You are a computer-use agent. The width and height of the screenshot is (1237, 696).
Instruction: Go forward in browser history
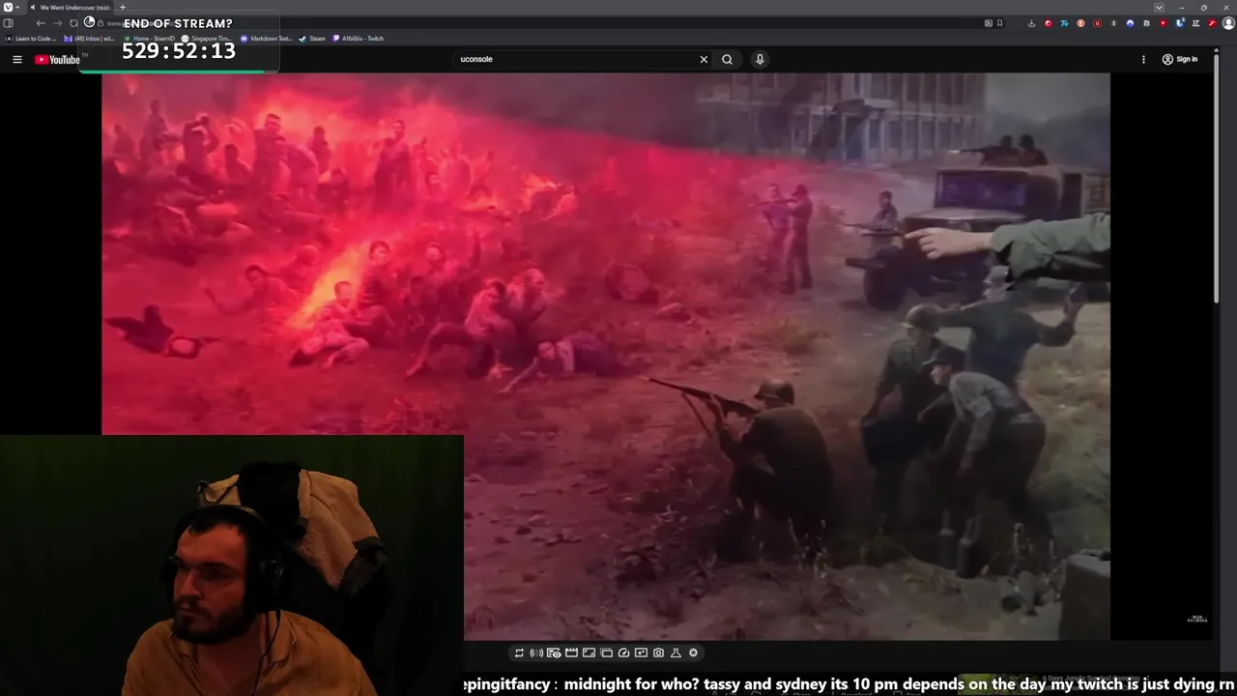coord(57,23)
